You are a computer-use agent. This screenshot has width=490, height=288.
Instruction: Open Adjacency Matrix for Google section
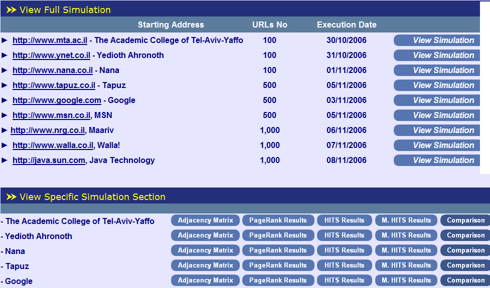coord(205,280)
